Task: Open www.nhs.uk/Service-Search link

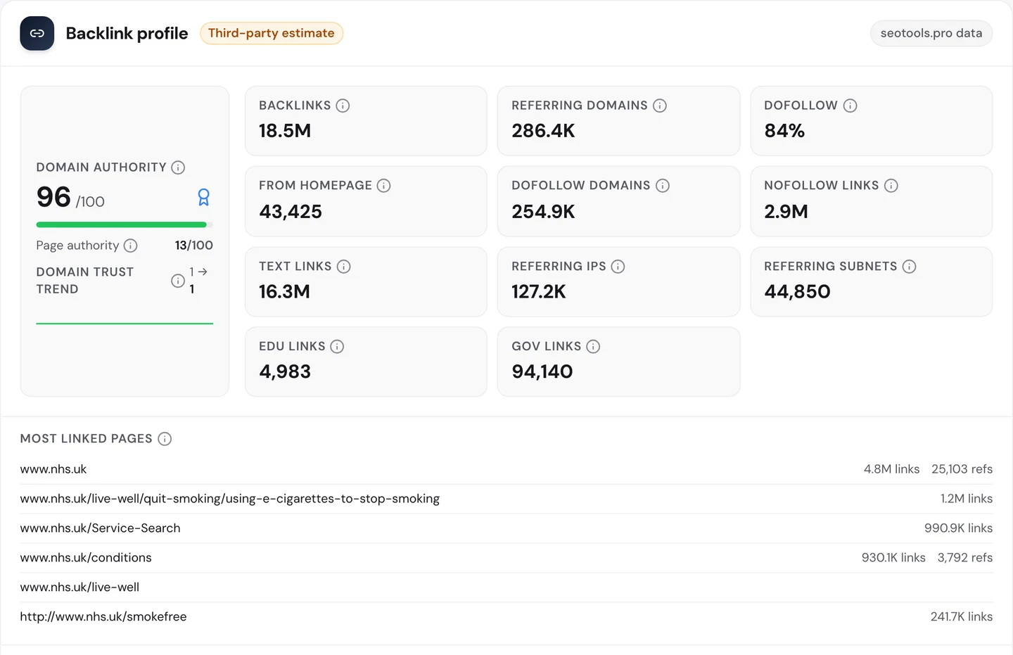Action: [101, 528]
